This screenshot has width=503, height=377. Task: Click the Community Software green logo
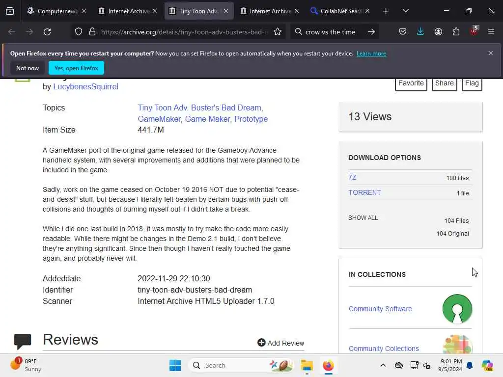(457, 309)
